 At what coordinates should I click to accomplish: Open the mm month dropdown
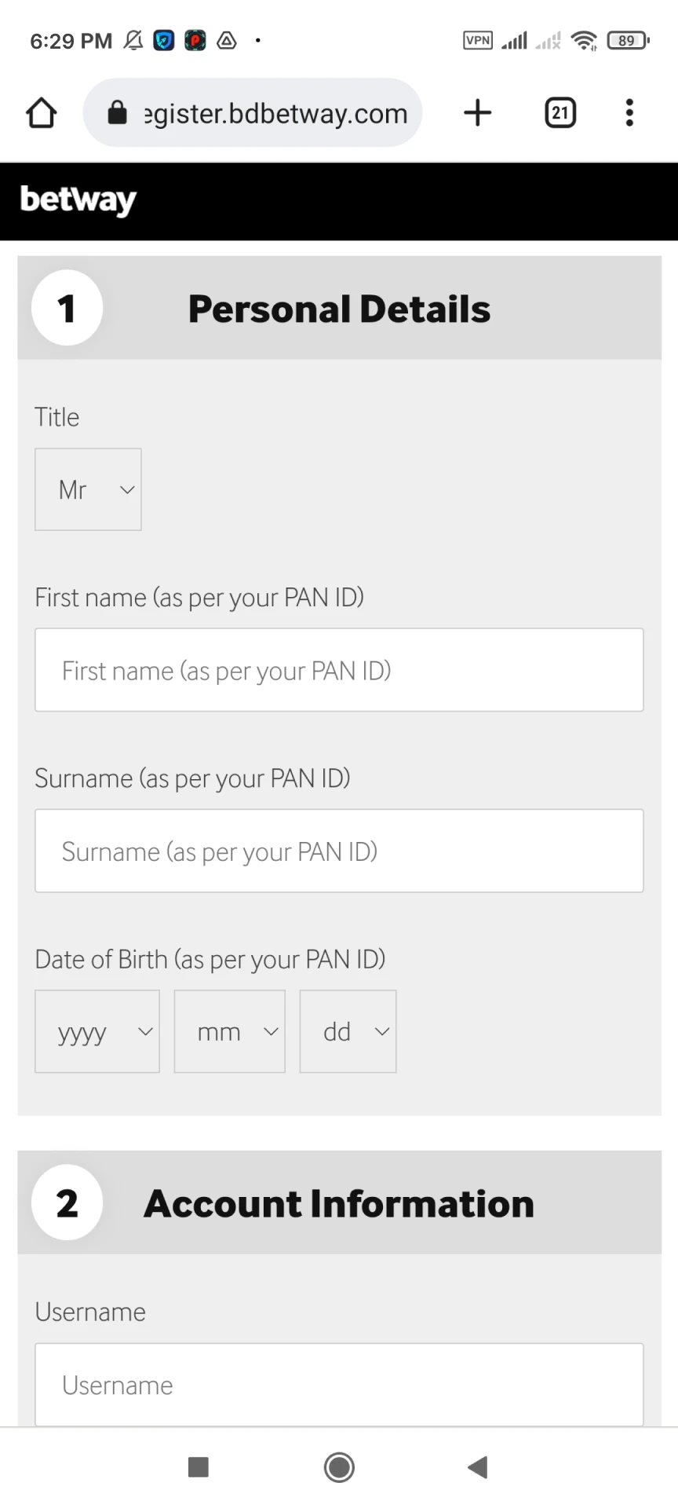point(229,1031)
